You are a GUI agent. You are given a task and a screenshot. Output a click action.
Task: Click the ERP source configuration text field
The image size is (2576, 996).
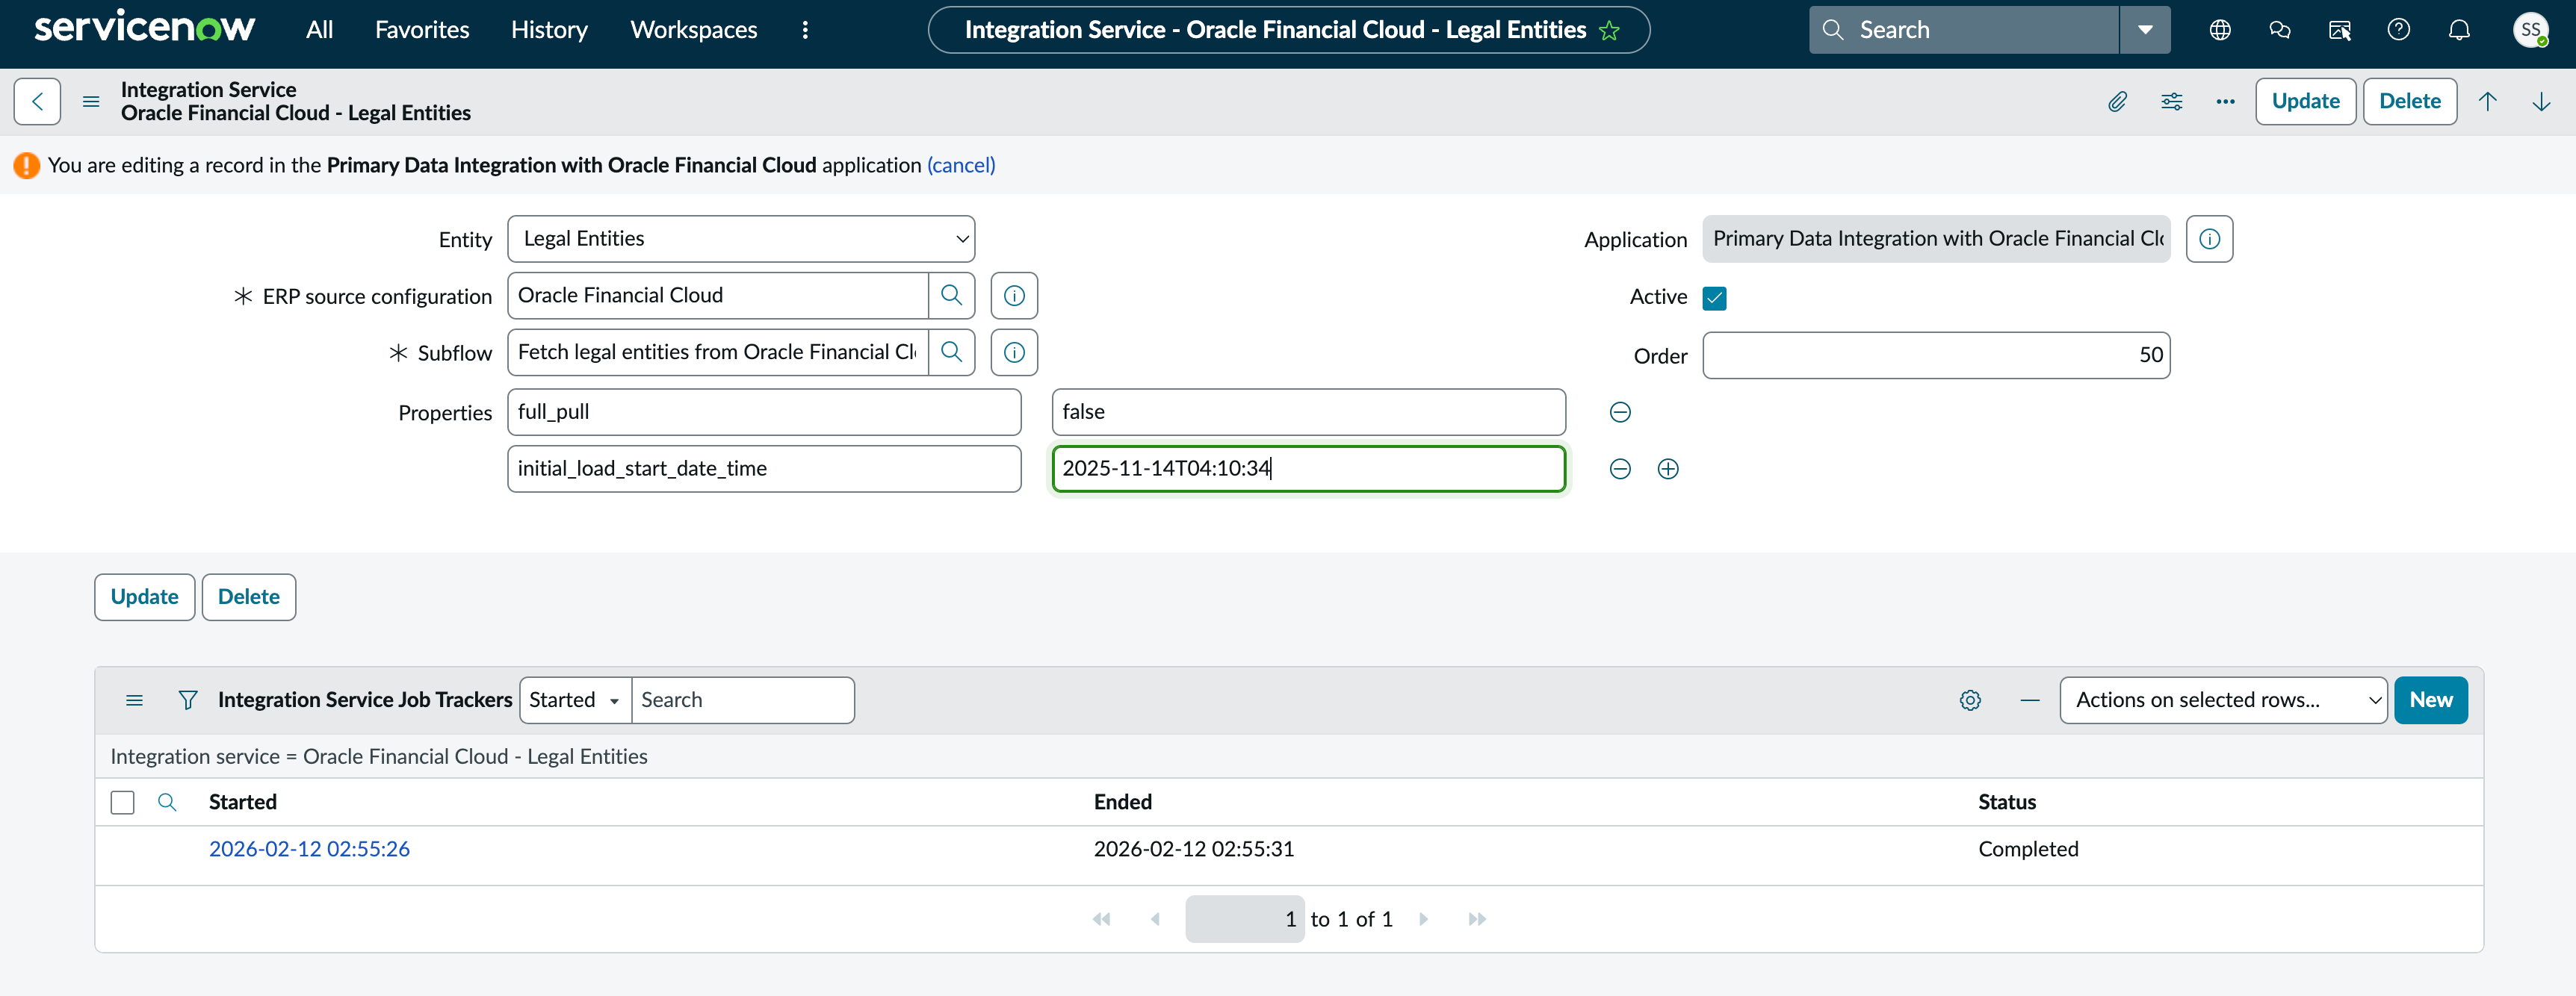click(718, 296)
